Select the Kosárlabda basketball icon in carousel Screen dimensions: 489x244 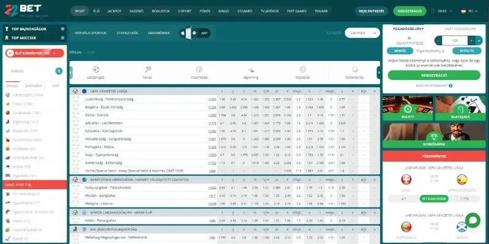[x=199, y=70]
